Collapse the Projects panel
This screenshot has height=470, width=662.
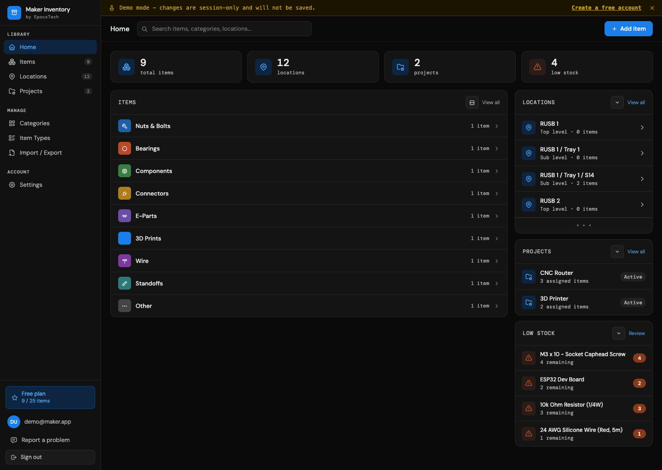617,252
